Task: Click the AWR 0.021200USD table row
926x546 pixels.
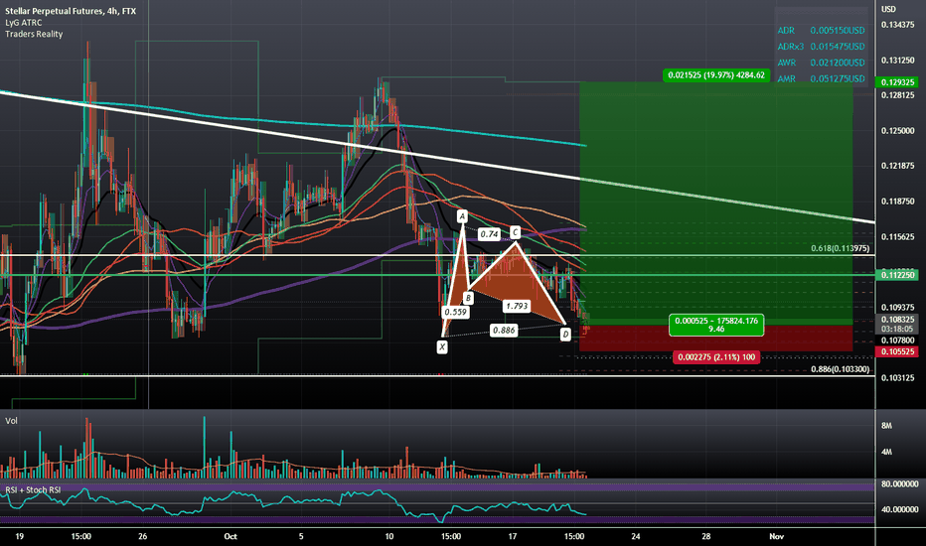Action: pos(821,62)
